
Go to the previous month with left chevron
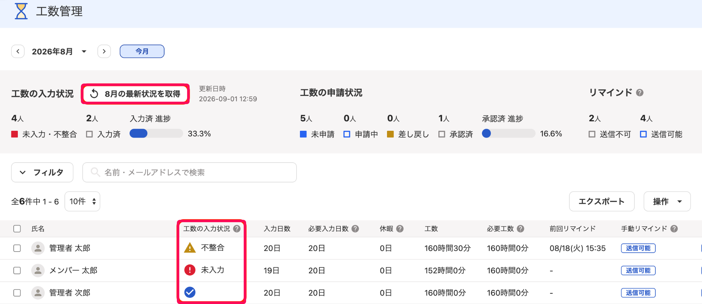(x=18, y=51)
